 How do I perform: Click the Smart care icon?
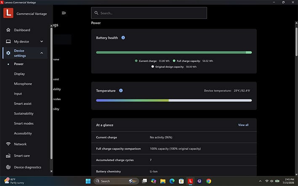click(8, 156)
